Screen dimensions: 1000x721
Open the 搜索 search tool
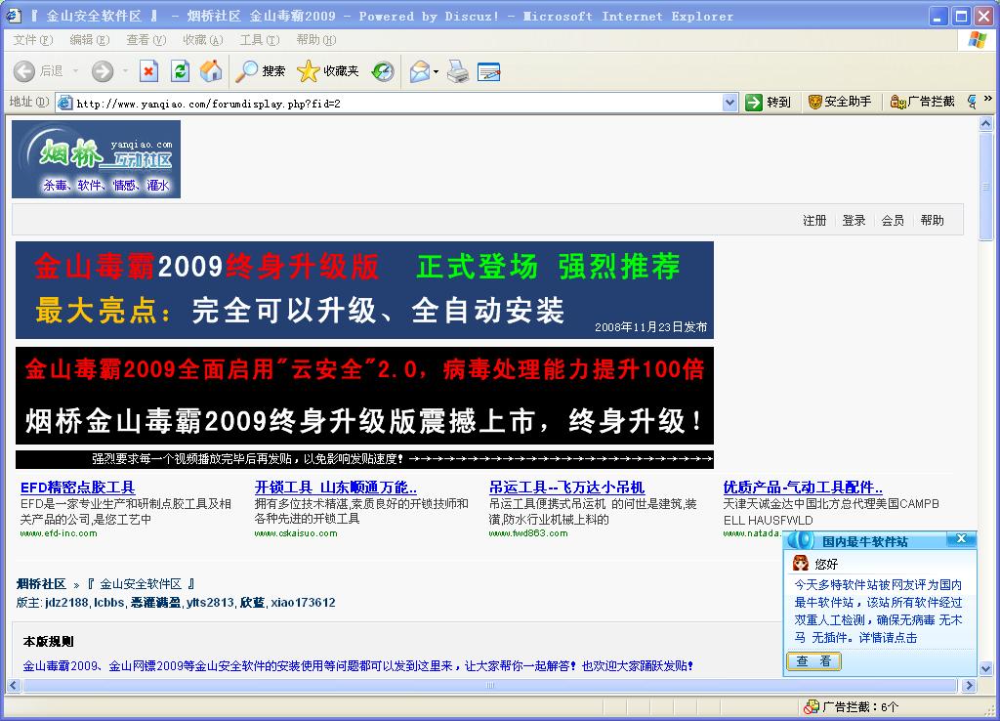[260, 70]
